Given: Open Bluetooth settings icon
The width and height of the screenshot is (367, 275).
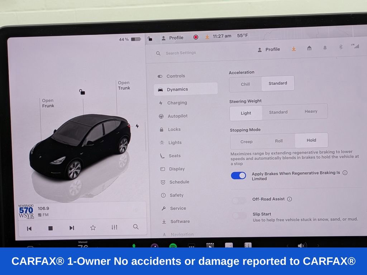Looking at the screenshot, I should click(x=340, y=47).
